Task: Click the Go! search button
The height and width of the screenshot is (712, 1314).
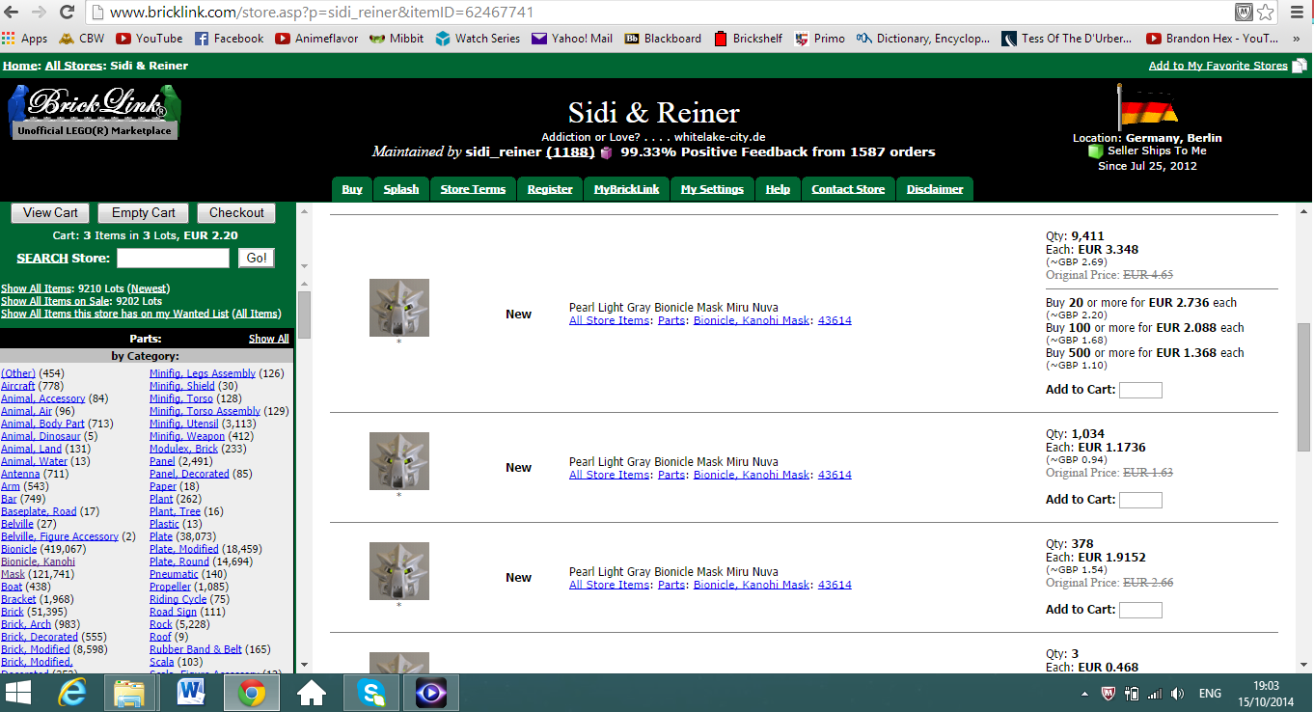Action: (x=257, y=258)
